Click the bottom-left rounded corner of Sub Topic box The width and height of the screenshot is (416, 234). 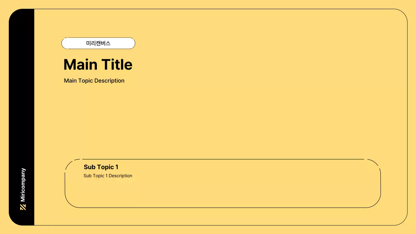(x=69, y=203)
